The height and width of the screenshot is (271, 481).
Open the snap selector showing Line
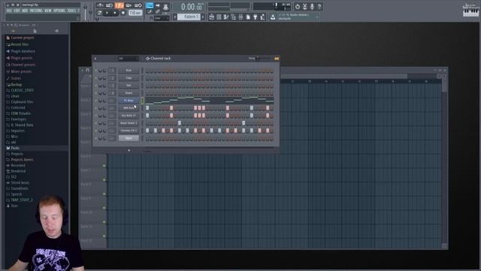point(162,18)
